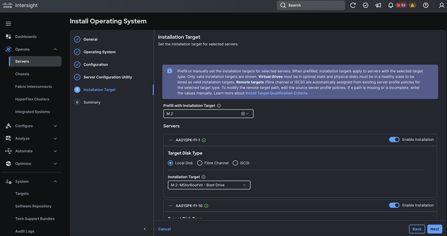The height and width of the screenshot is (236, 447).
Task: Click the yellow warning alert badge
Action: click(412, 5)
